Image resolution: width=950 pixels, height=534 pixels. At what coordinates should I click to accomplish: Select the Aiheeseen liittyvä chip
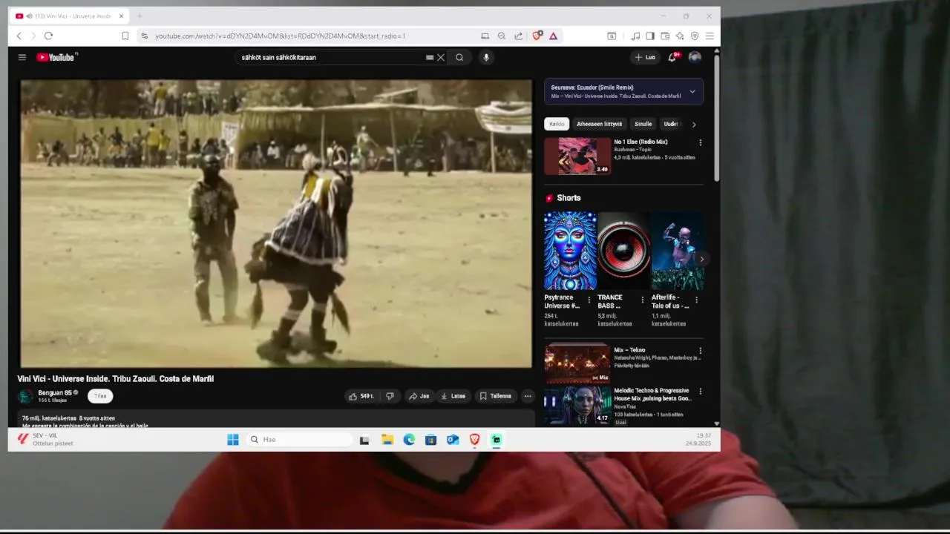(600, 124)
